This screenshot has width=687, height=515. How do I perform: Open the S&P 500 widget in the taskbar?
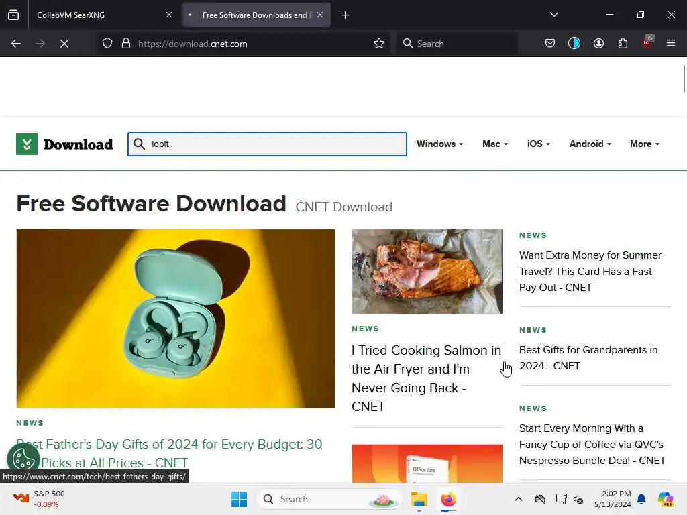click(x=40, y=499)
